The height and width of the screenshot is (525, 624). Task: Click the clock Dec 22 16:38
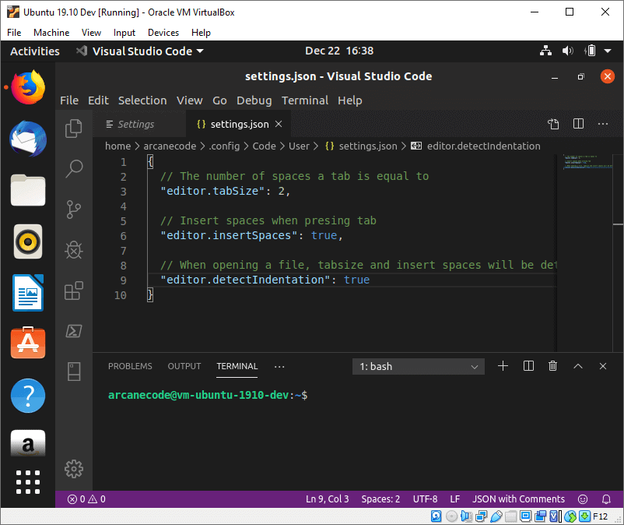[339, 51]
